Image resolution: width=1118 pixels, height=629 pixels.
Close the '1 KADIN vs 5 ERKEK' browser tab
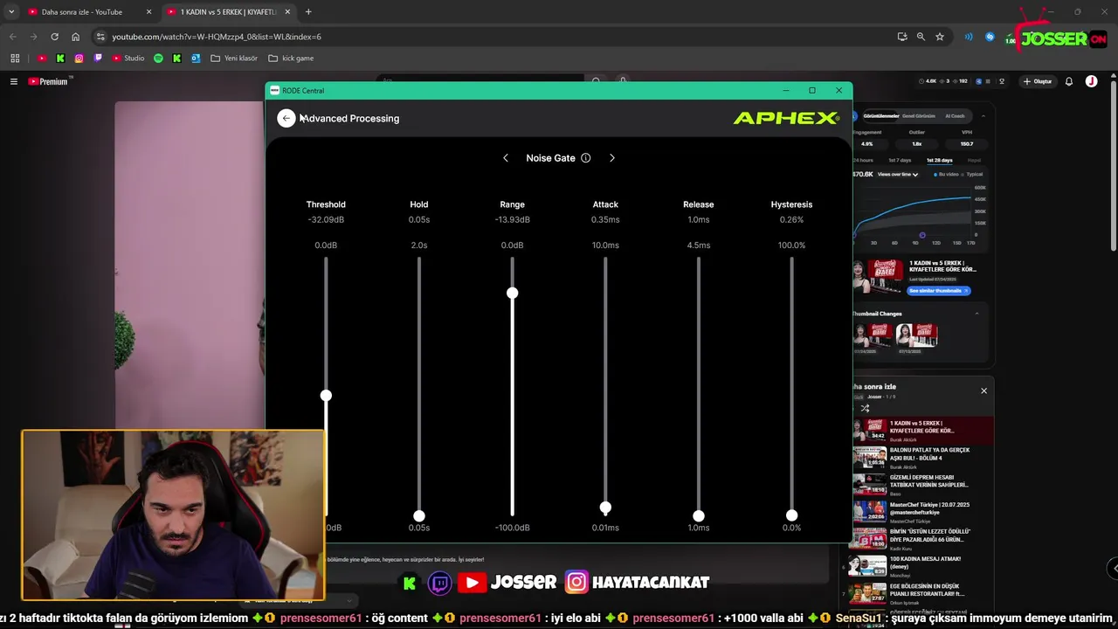287,12
